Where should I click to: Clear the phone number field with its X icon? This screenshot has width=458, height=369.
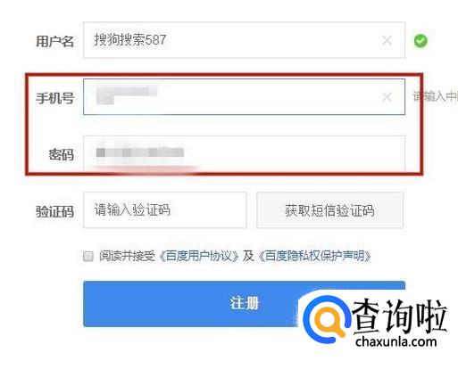click(x=387, y=97)
